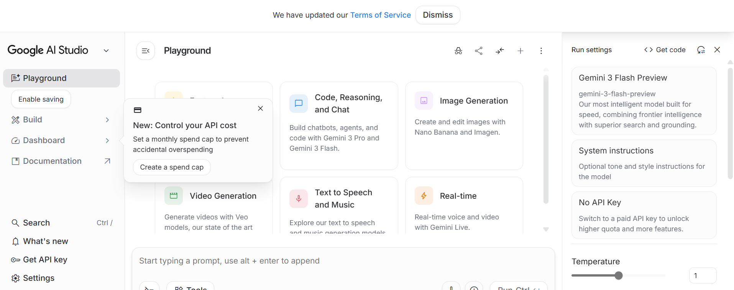Open Documentation from the sidebar
This screenshot has width=734, height=290.
[61, 161]
